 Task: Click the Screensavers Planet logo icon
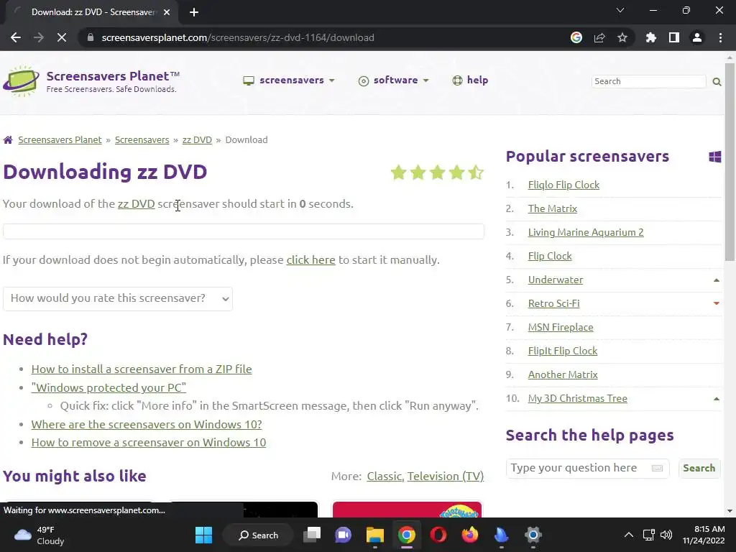tap(21, 81)
